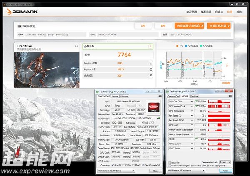Open the GPU Memory Clock sensor dropdown

(x=192, y=106)
